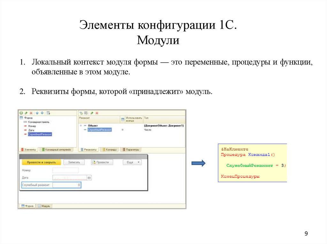Switch to the Модуль tab at bottom
This screenshot has height=244, width=327.
tap(44, 206)
